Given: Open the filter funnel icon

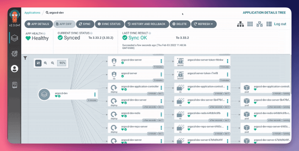Looking at the screenshot, I should click(25, 58).
